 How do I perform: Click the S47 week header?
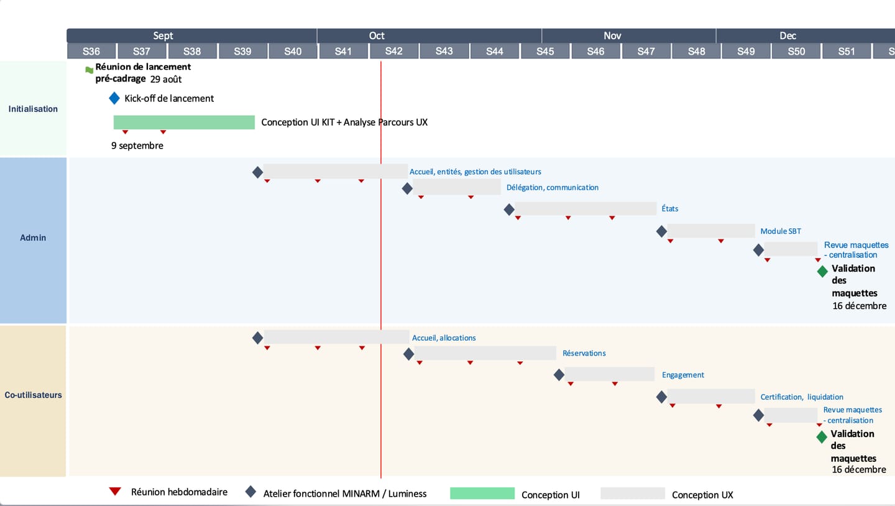tap(646, 51)
